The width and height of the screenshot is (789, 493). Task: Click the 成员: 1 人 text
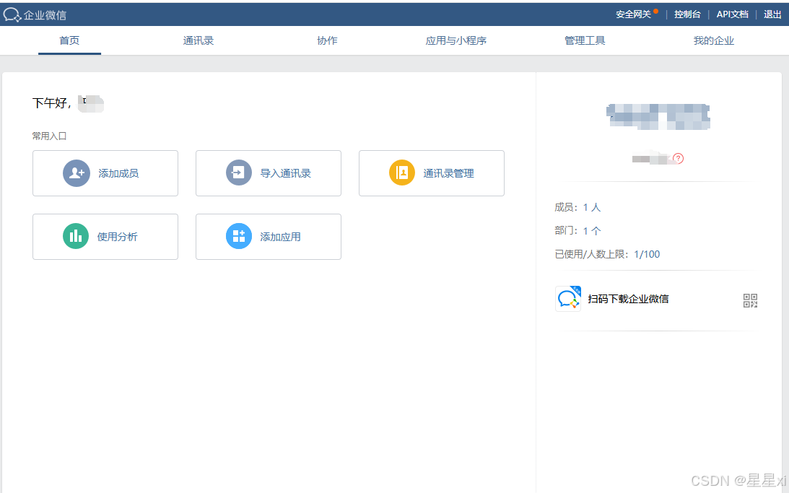577,207
